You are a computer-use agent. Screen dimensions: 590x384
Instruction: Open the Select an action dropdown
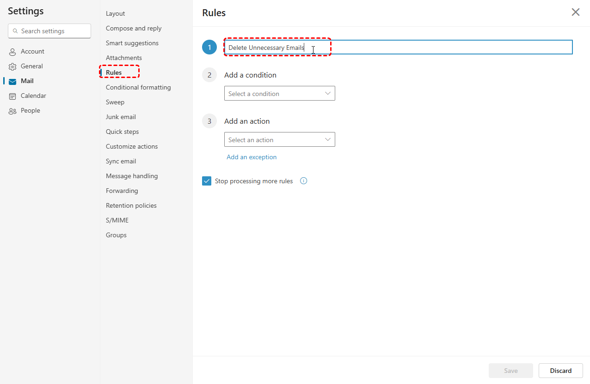click(x=279, y=140)
